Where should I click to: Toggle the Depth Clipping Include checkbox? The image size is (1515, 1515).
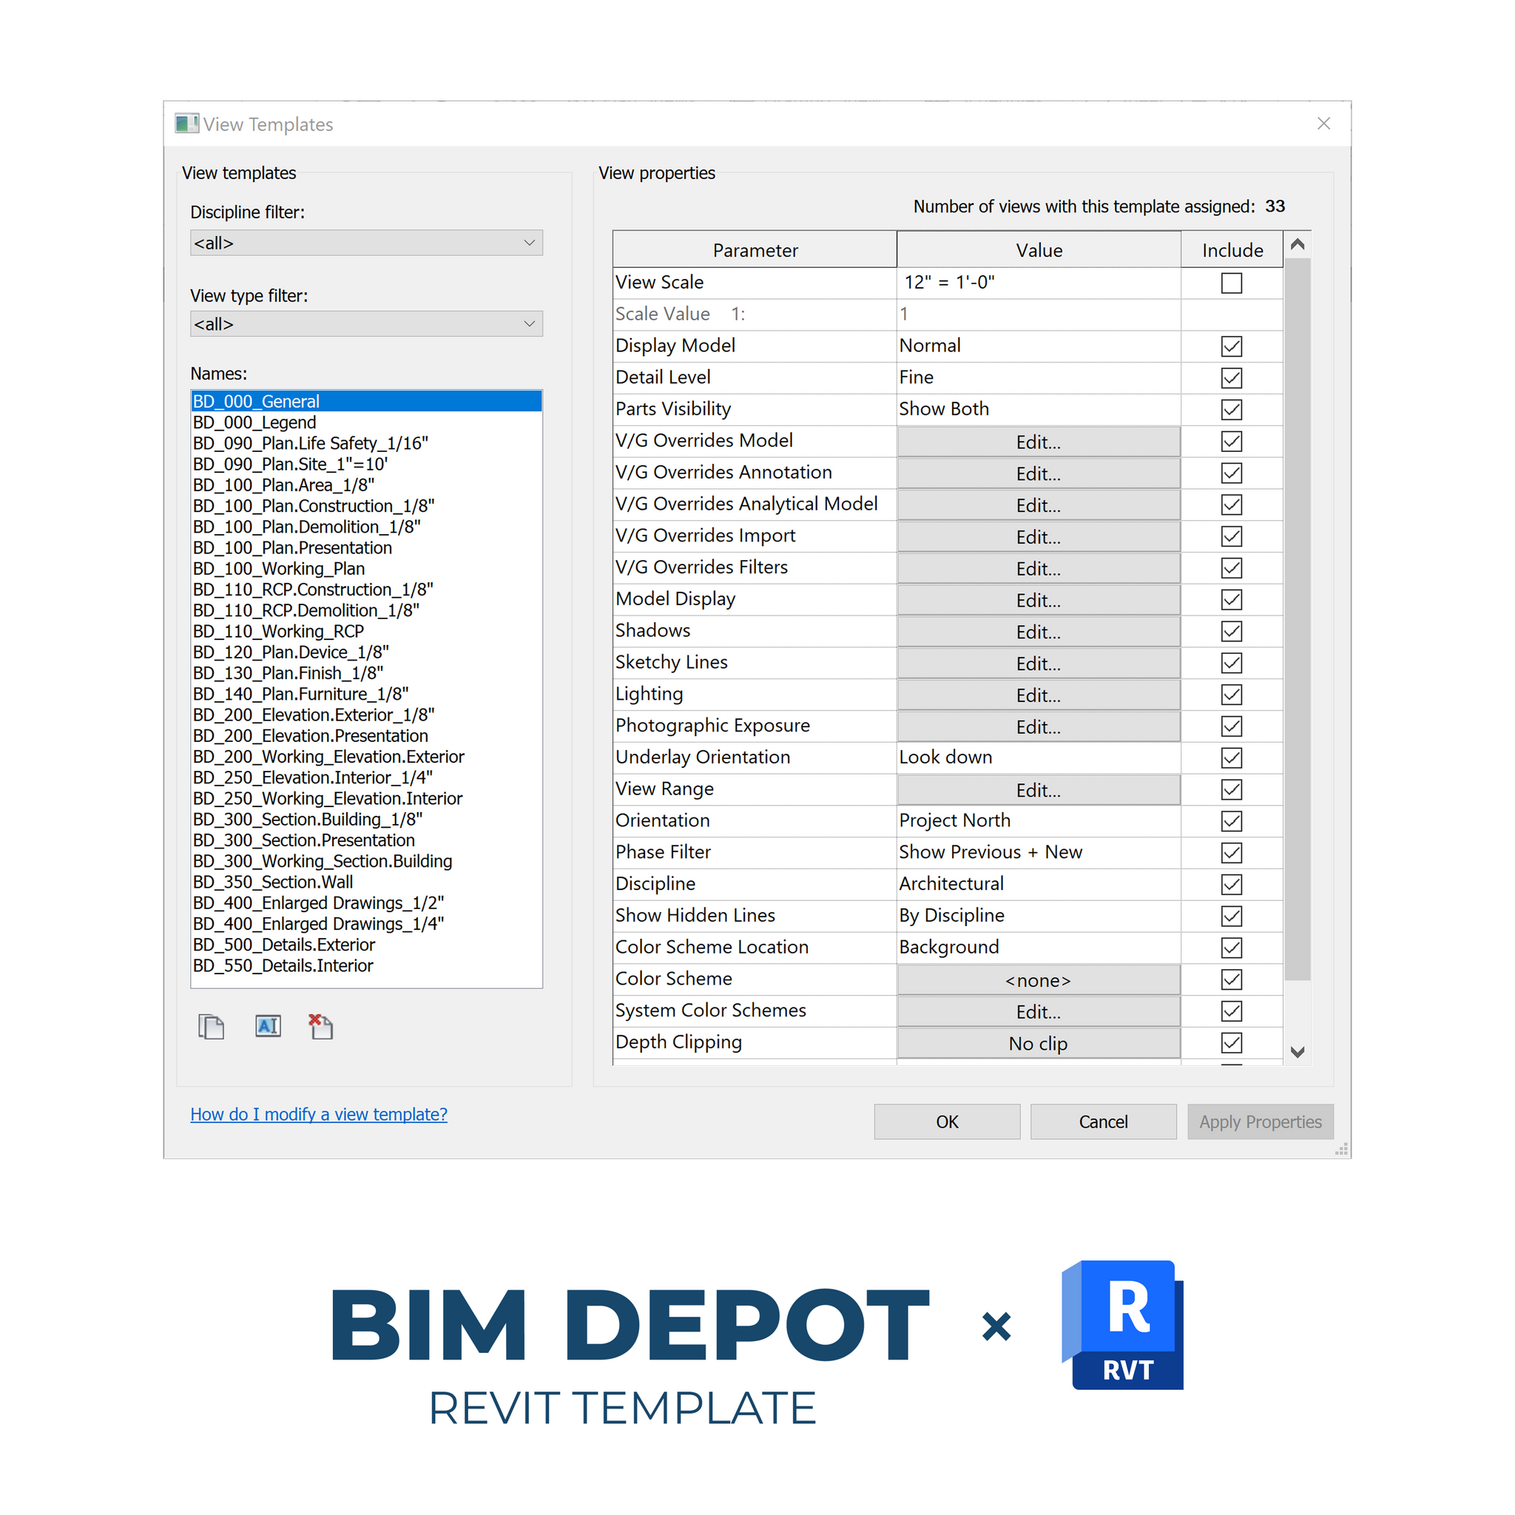[1231, 1042]
